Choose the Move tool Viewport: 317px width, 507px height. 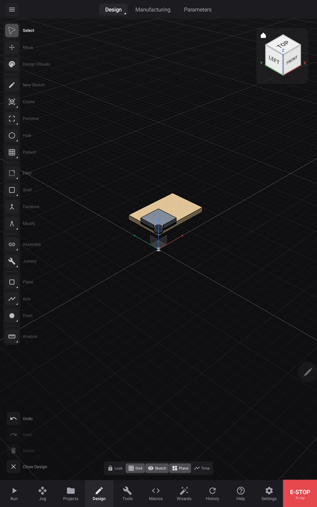point(12,48)
